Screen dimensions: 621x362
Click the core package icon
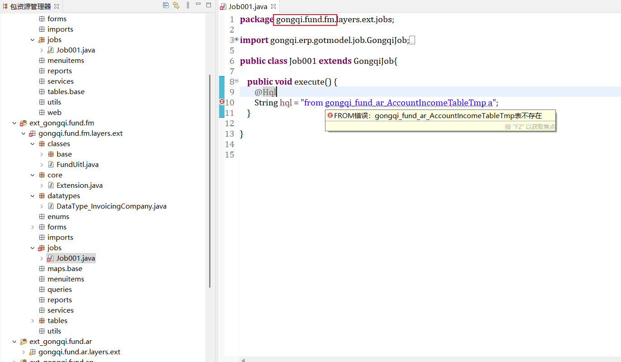pyautogui.click(x=42, y=175)
